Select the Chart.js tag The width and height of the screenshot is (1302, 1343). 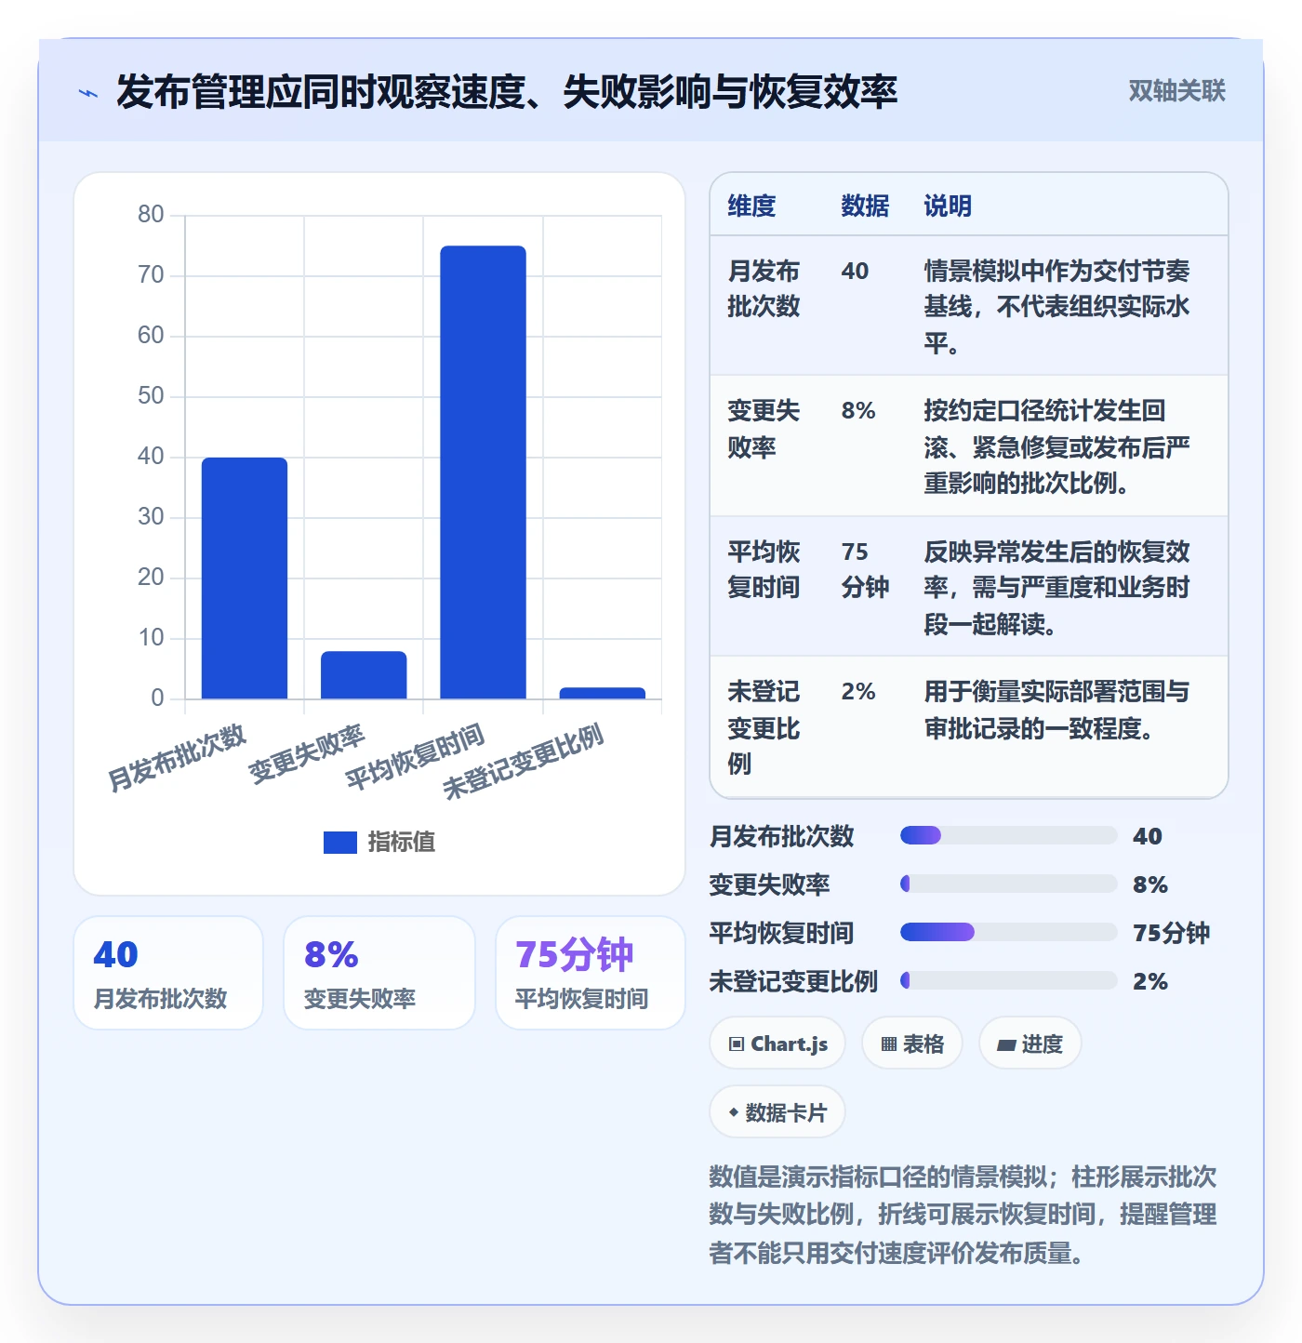coord(777,1044)
